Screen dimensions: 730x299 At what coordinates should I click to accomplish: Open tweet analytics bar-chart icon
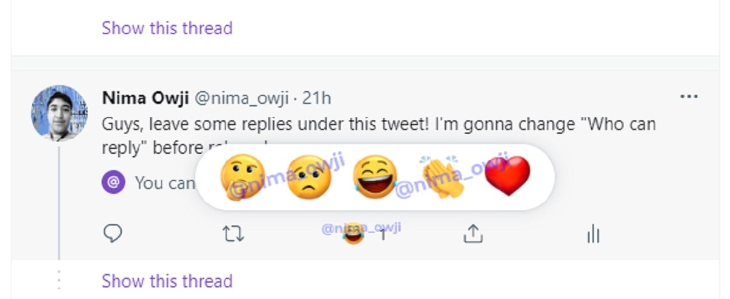pyautogui.click(x=593, y=234)
